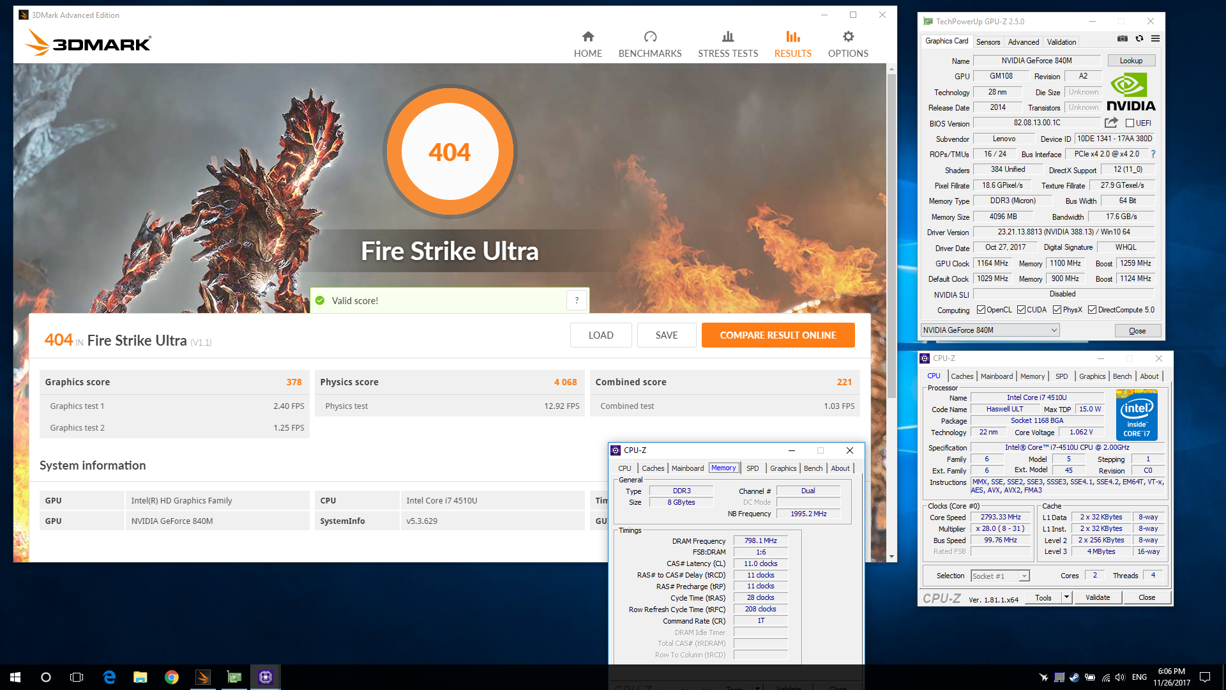Open GPU-Z hamburger menu
This screenshot has height=690, width=1226.
[x=1155, y=39]
